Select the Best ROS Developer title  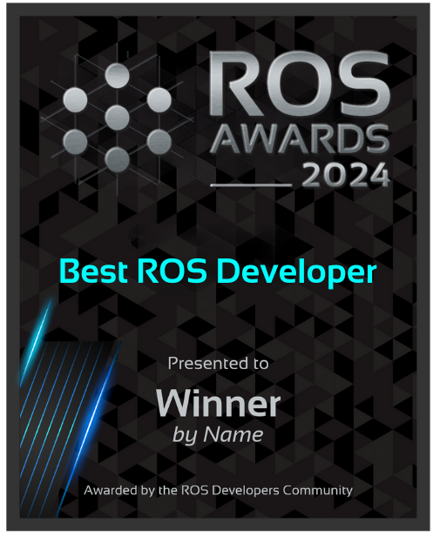coord(218,271)
